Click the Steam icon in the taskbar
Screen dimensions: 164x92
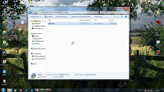[x=26, y=90]
